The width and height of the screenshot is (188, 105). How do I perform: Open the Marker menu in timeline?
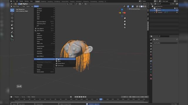(33, 97)
